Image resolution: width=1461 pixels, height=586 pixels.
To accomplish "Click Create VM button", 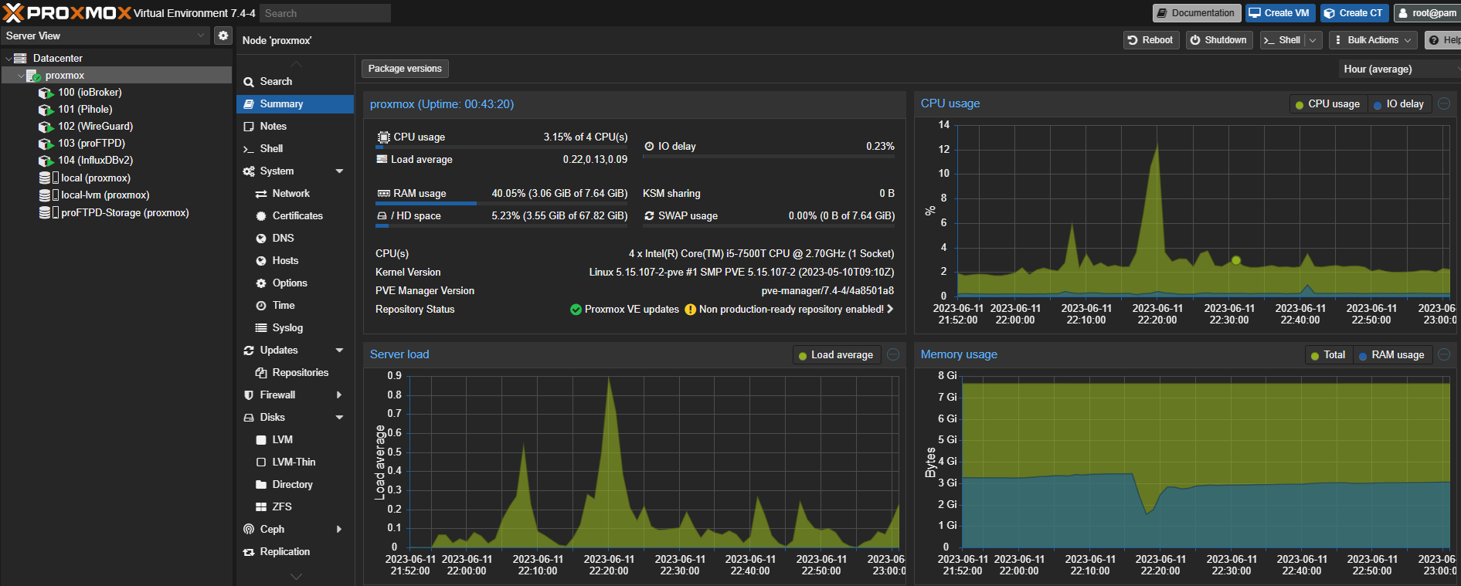I will point(1280,13).
